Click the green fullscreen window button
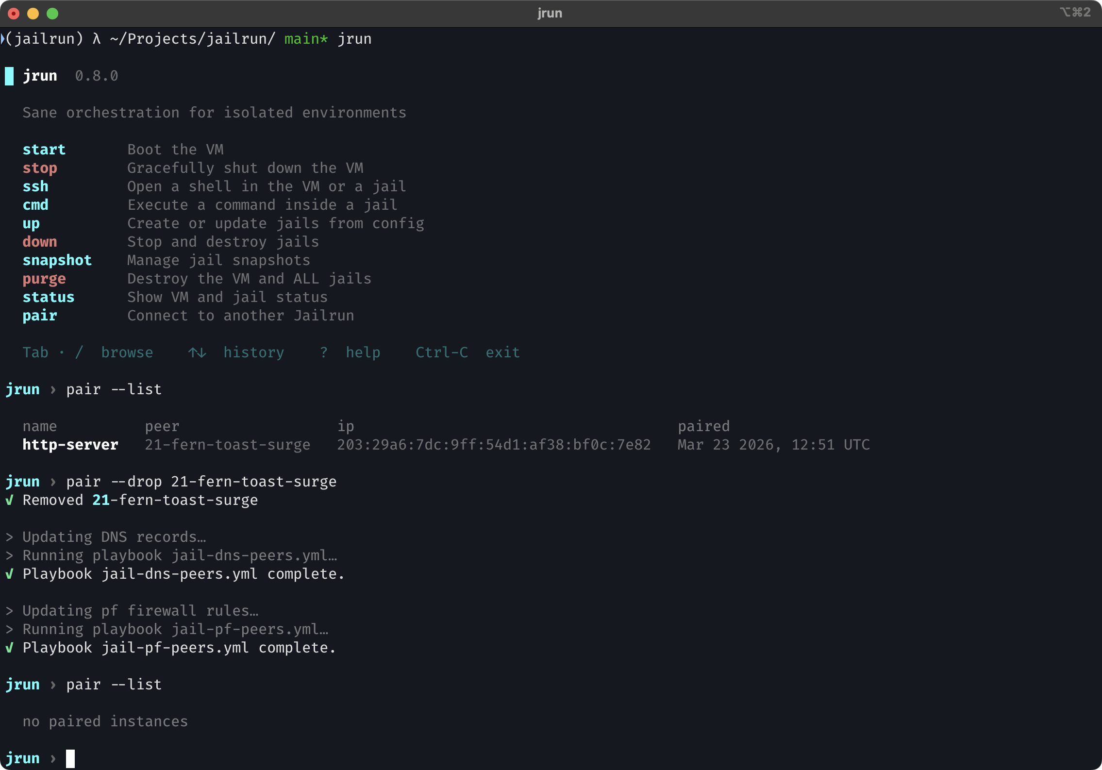 tap(52, 14)
